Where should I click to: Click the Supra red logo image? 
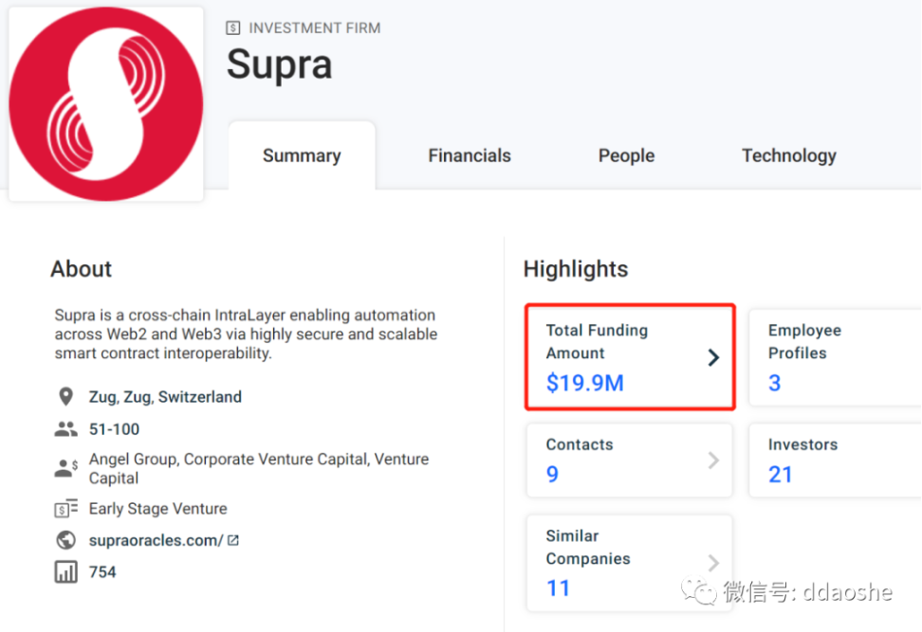coord(106,104)
